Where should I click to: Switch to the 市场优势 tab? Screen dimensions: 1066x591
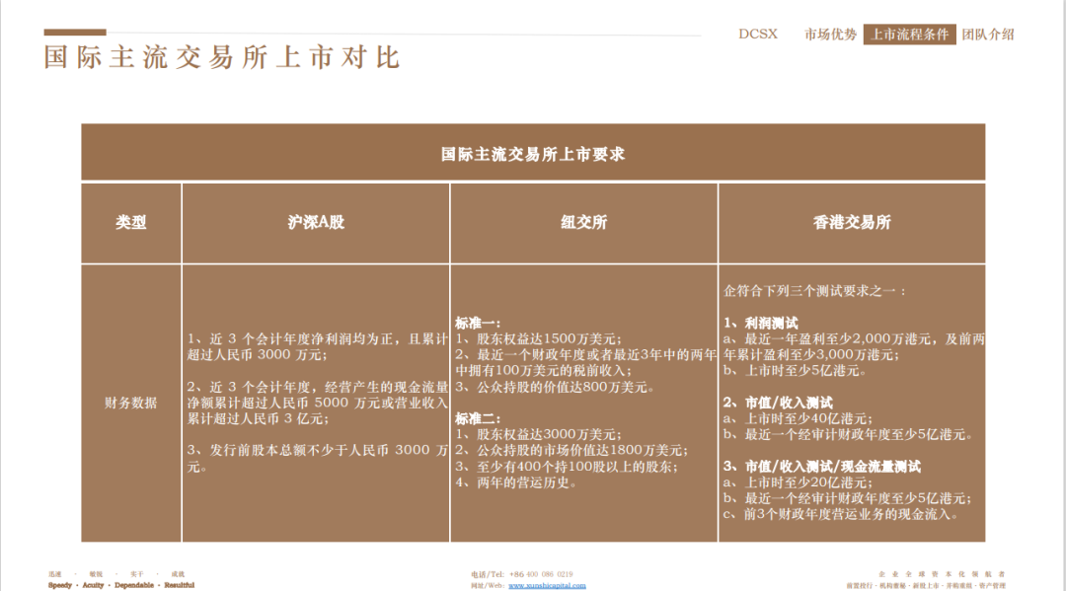click(830, 34)
